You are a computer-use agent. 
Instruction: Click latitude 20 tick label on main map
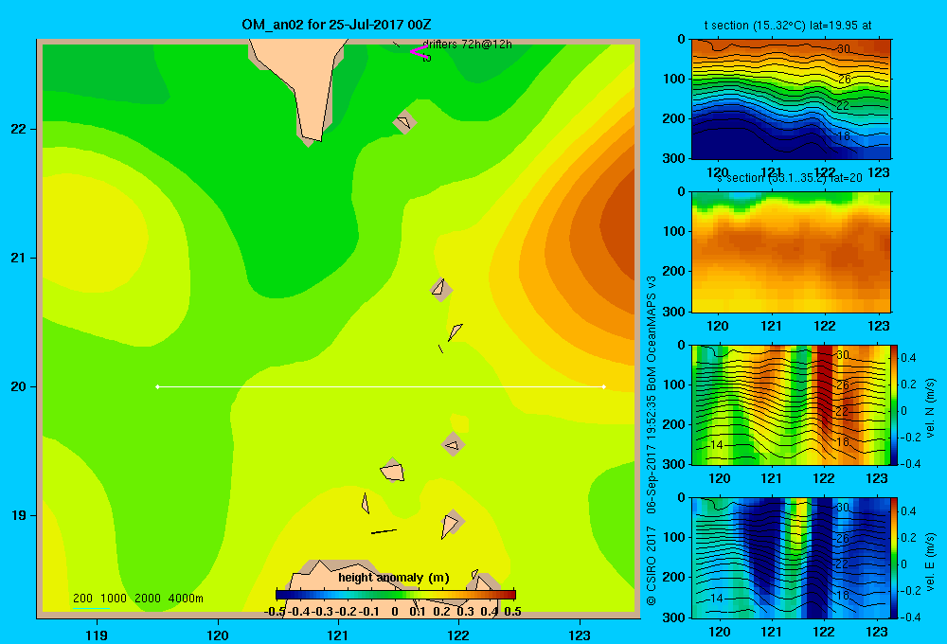click(x=19, y=386)
